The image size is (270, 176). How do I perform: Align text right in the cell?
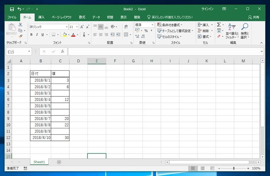[107, 34]
